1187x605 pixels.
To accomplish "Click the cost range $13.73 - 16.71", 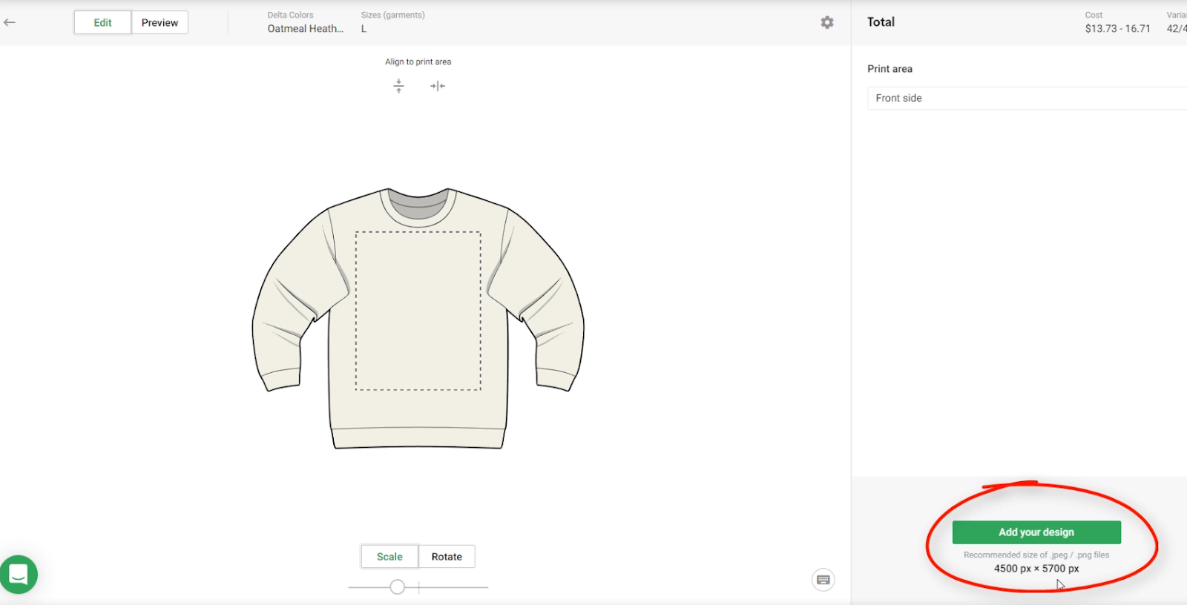I will pyautogui.click(x=1117, y=28).
